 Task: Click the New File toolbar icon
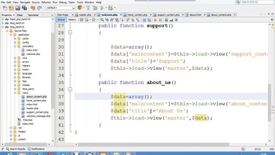point(5,8)
